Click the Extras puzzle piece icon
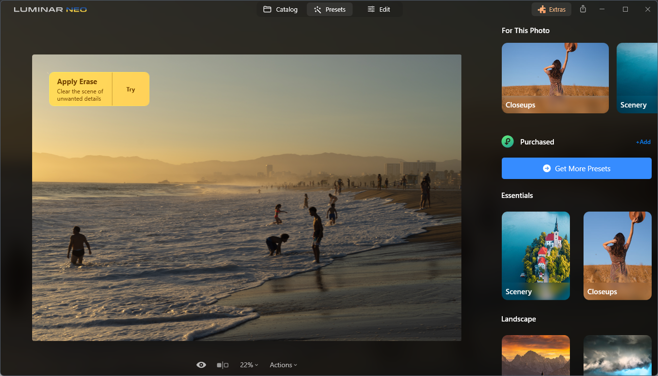This screenshot has width=658, height=376. click(x=542, y=9)
